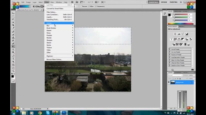Select the Rectangular Marquee tool
Screen dimensions: 206x115
13,16
